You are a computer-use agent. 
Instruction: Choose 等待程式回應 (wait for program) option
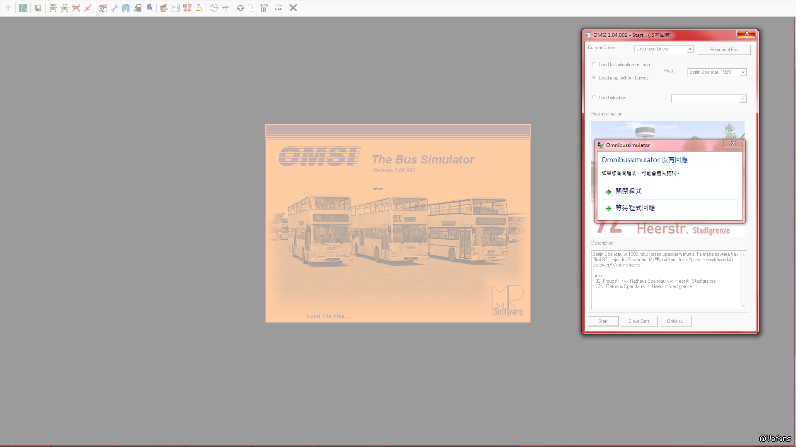click(x=635, y=208)
